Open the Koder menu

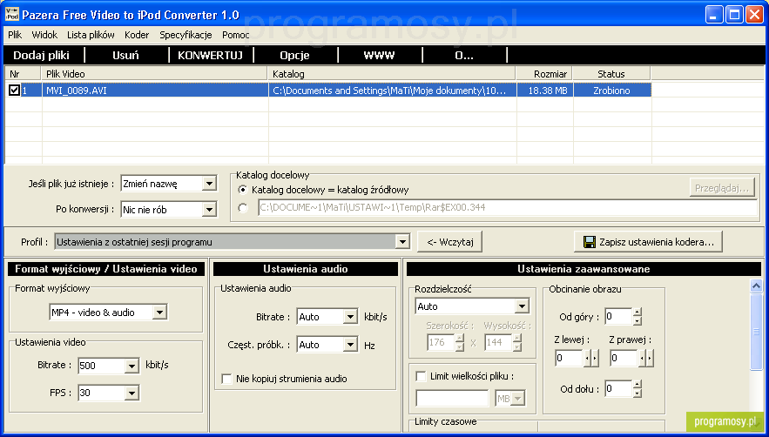pyautogui.click(x=137, y=35)
